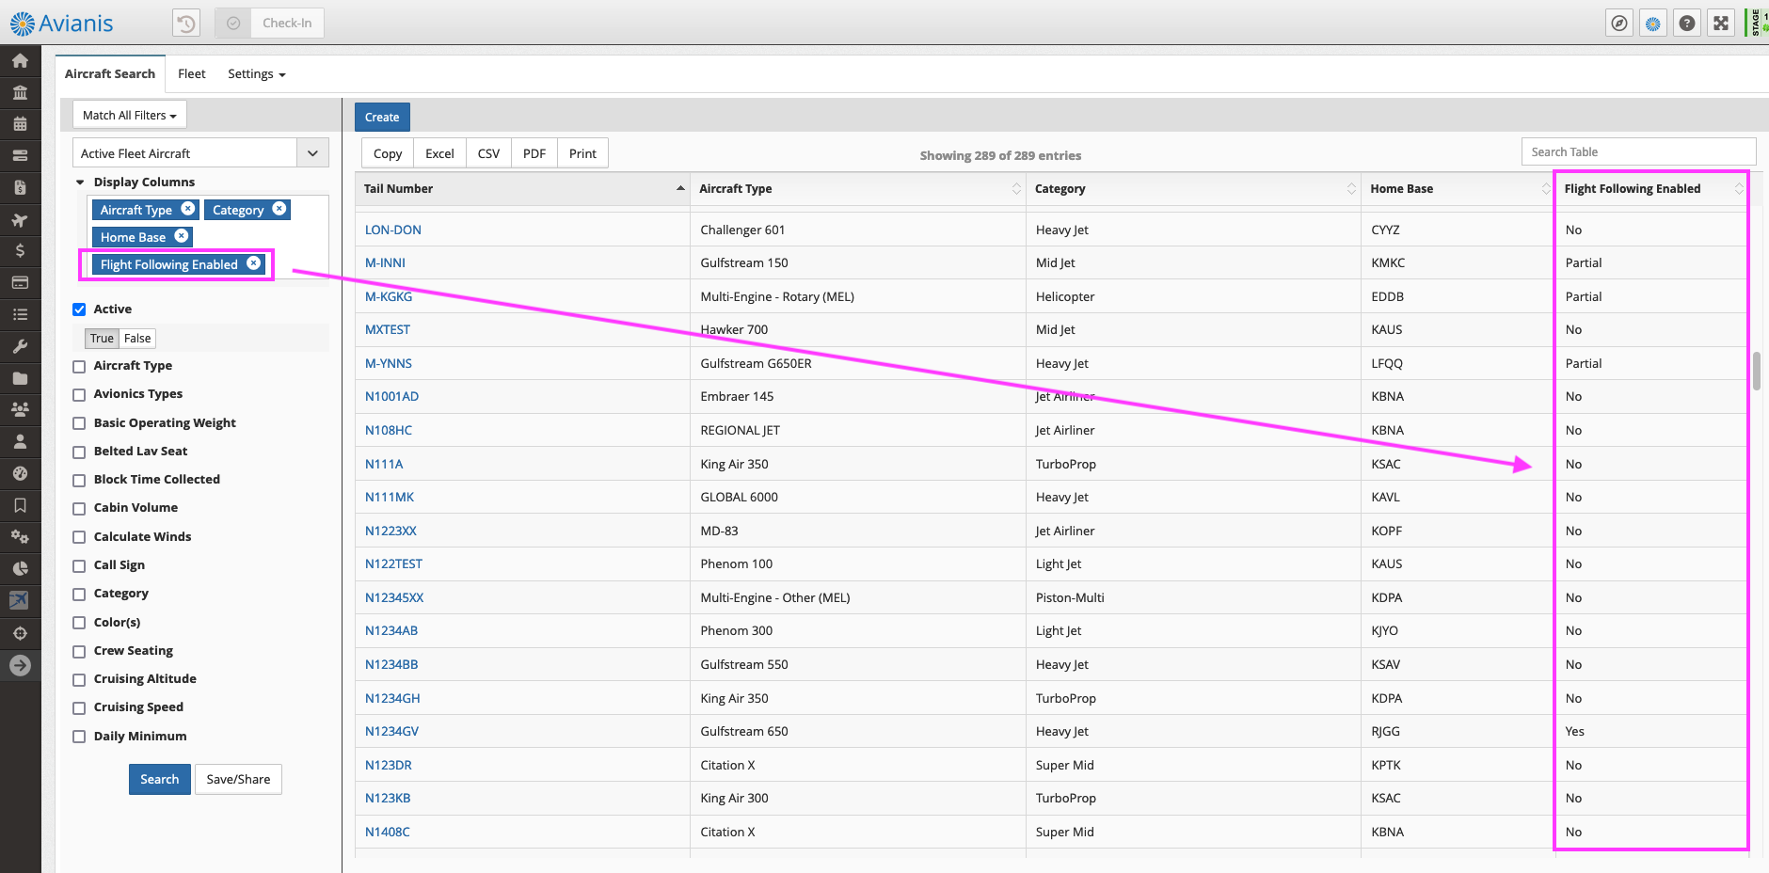Screen dimensions: 1769x873
Task: Expand sidebar with the arrow circle icon
Action: click(x=20, y=666)
